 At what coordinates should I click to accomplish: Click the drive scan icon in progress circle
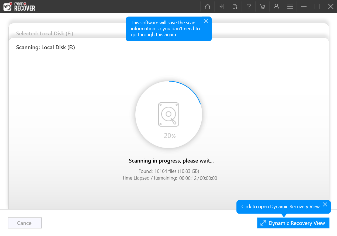[169, 114]
